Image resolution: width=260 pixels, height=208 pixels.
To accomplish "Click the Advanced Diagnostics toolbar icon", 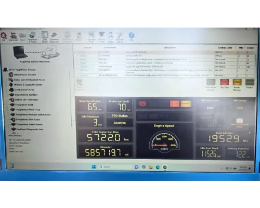I will 54,37.
